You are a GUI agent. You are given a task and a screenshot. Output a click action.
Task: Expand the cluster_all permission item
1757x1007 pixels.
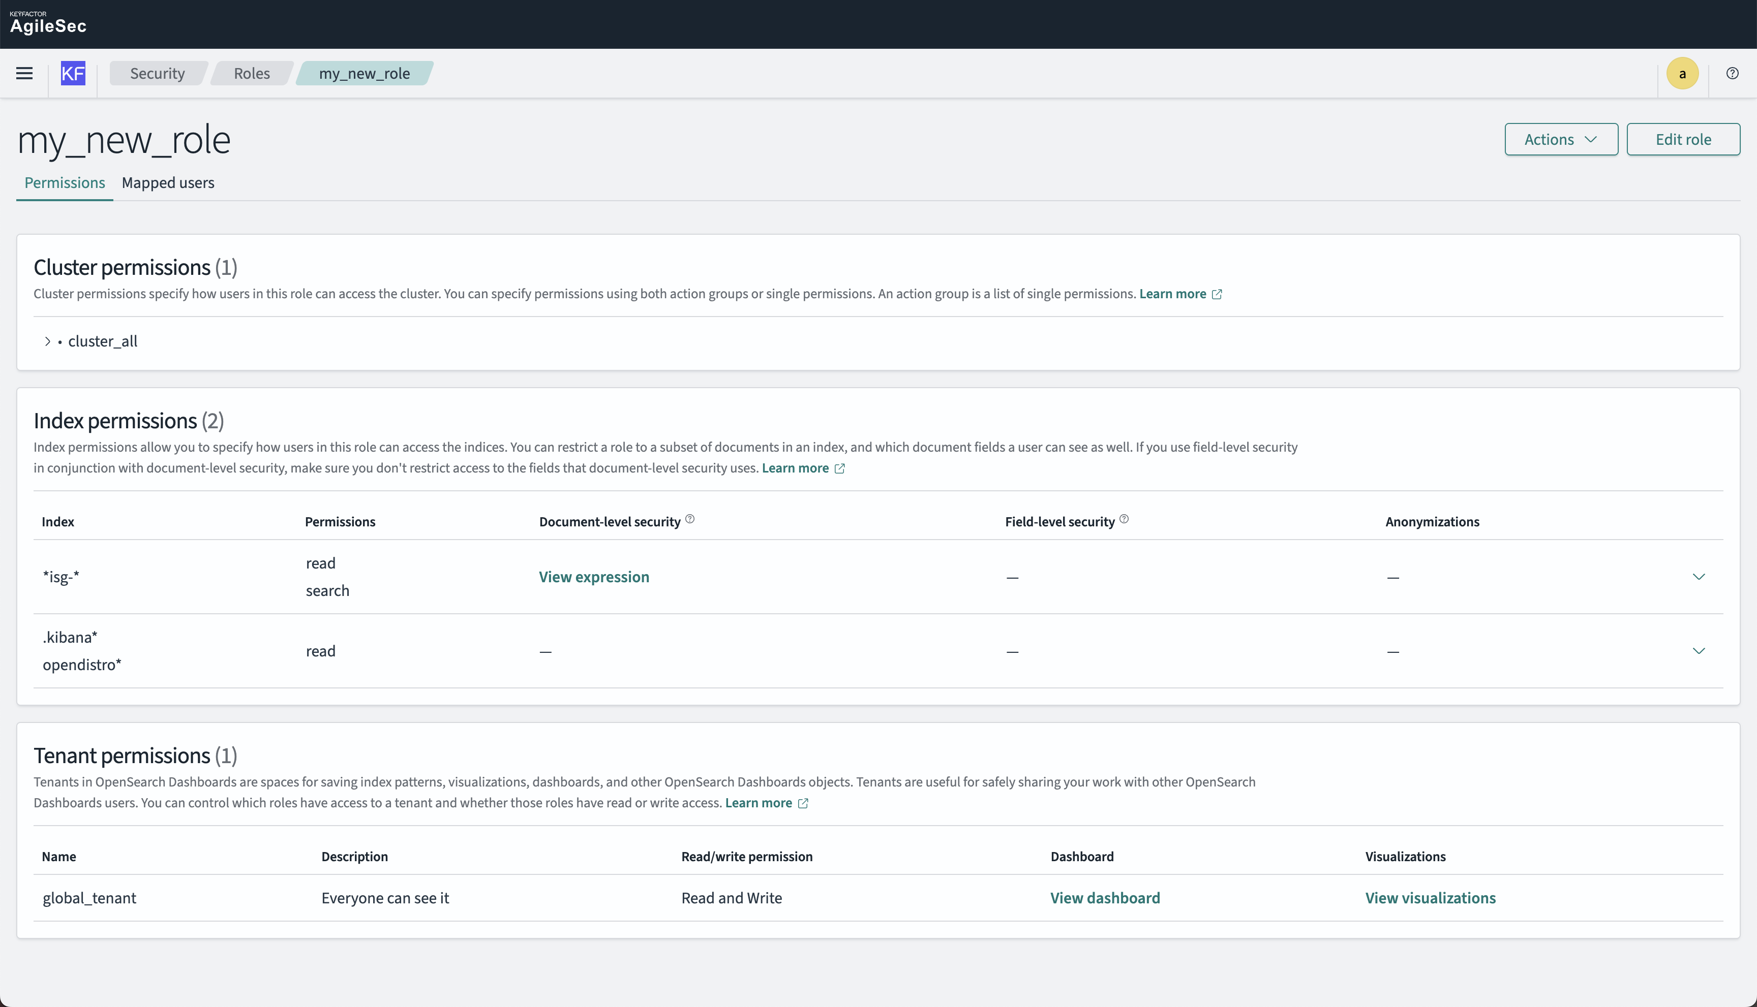pyautogui.click(x=47, y=341)
